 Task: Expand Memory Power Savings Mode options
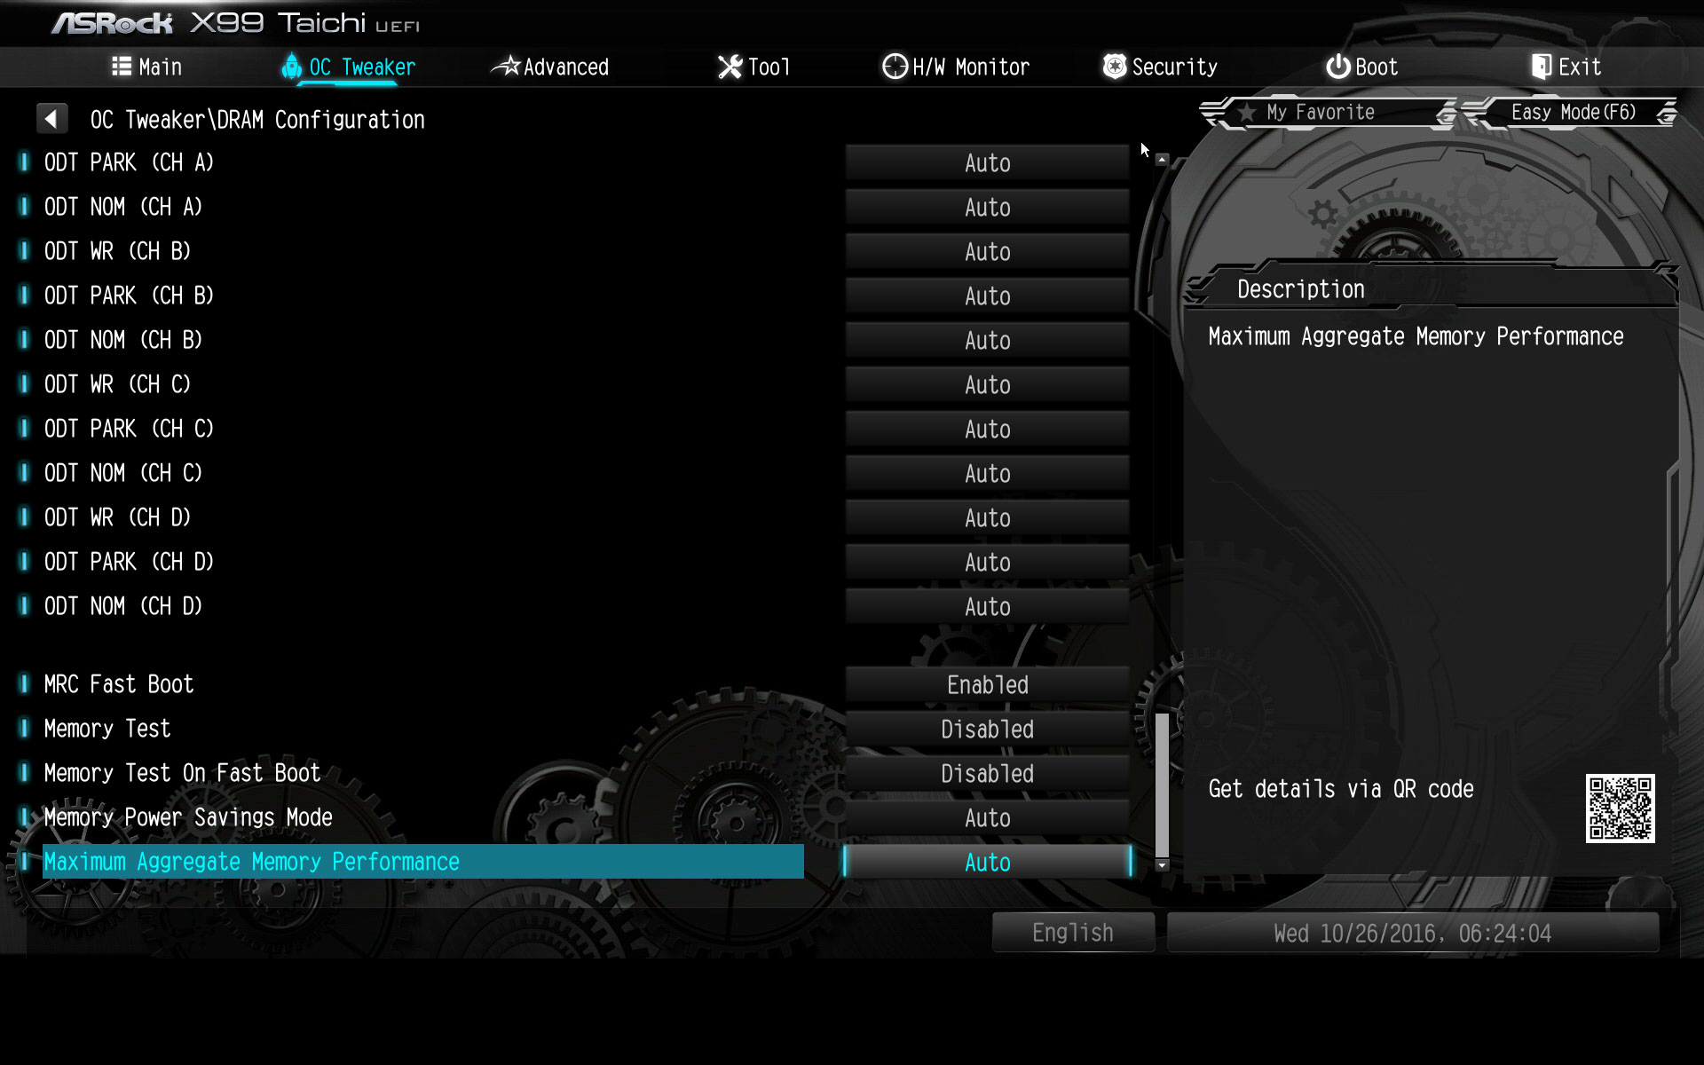pyautogui.click(x=988, y=817)
